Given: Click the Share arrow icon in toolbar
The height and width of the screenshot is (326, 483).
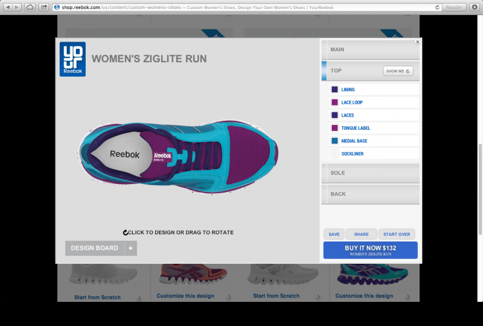Looking at the screenshot, I should [44, 7].
